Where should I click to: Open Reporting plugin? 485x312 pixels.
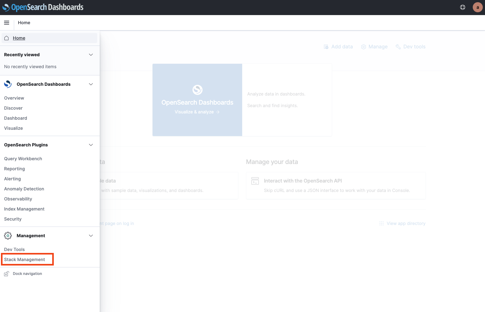pyautogui.click(x=14, y=169)
